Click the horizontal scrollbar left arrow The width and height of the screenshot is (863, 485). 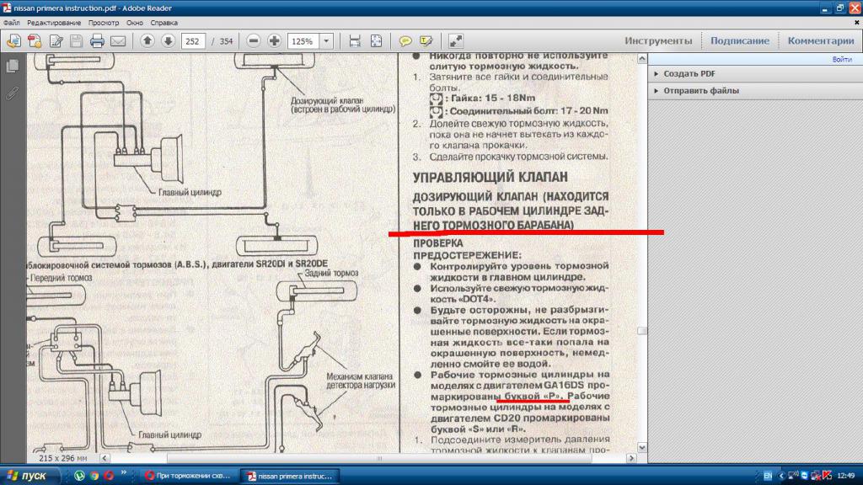point(105,457)
